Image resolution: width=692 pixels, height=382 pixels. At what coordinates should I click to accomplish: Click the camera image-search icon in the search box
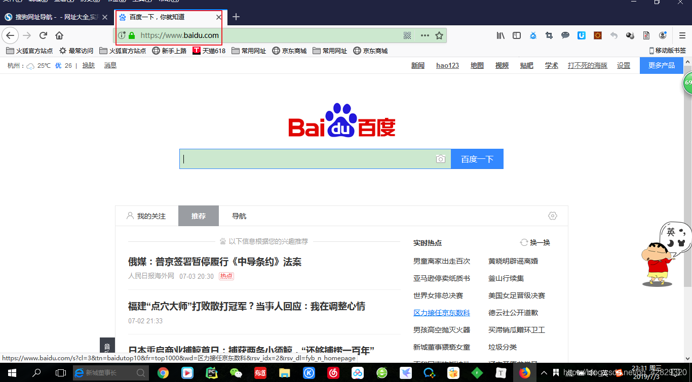click(x=441, y=159)
